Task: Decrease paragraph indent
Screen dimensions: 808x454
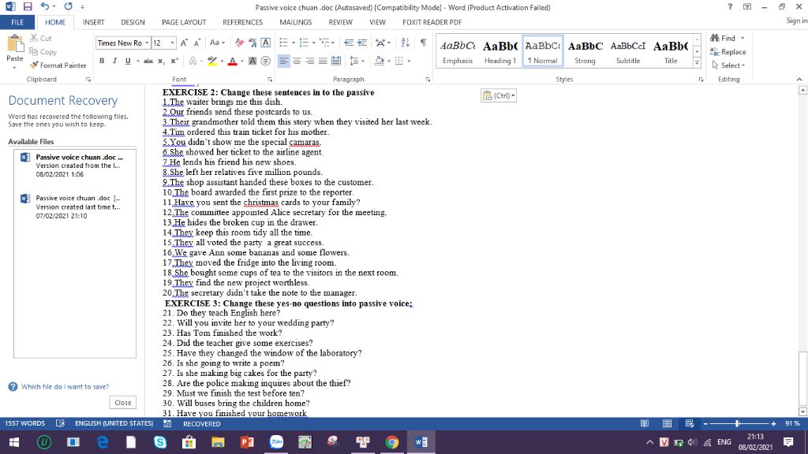Action: click(349, 43)
